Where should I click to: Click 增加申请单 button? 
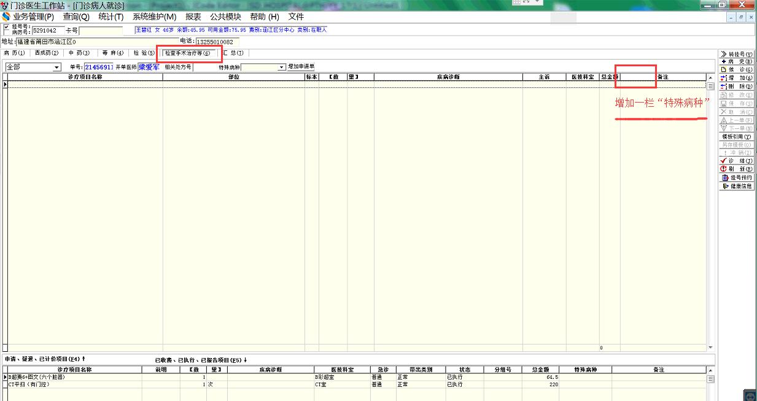pos(301,67)
